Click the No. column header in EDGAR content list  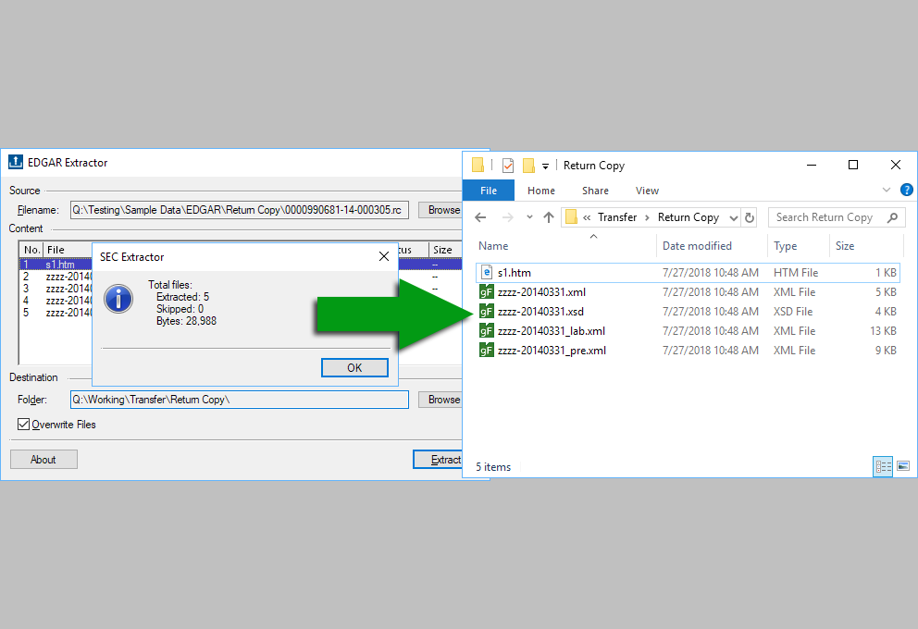tap(31, 250)
